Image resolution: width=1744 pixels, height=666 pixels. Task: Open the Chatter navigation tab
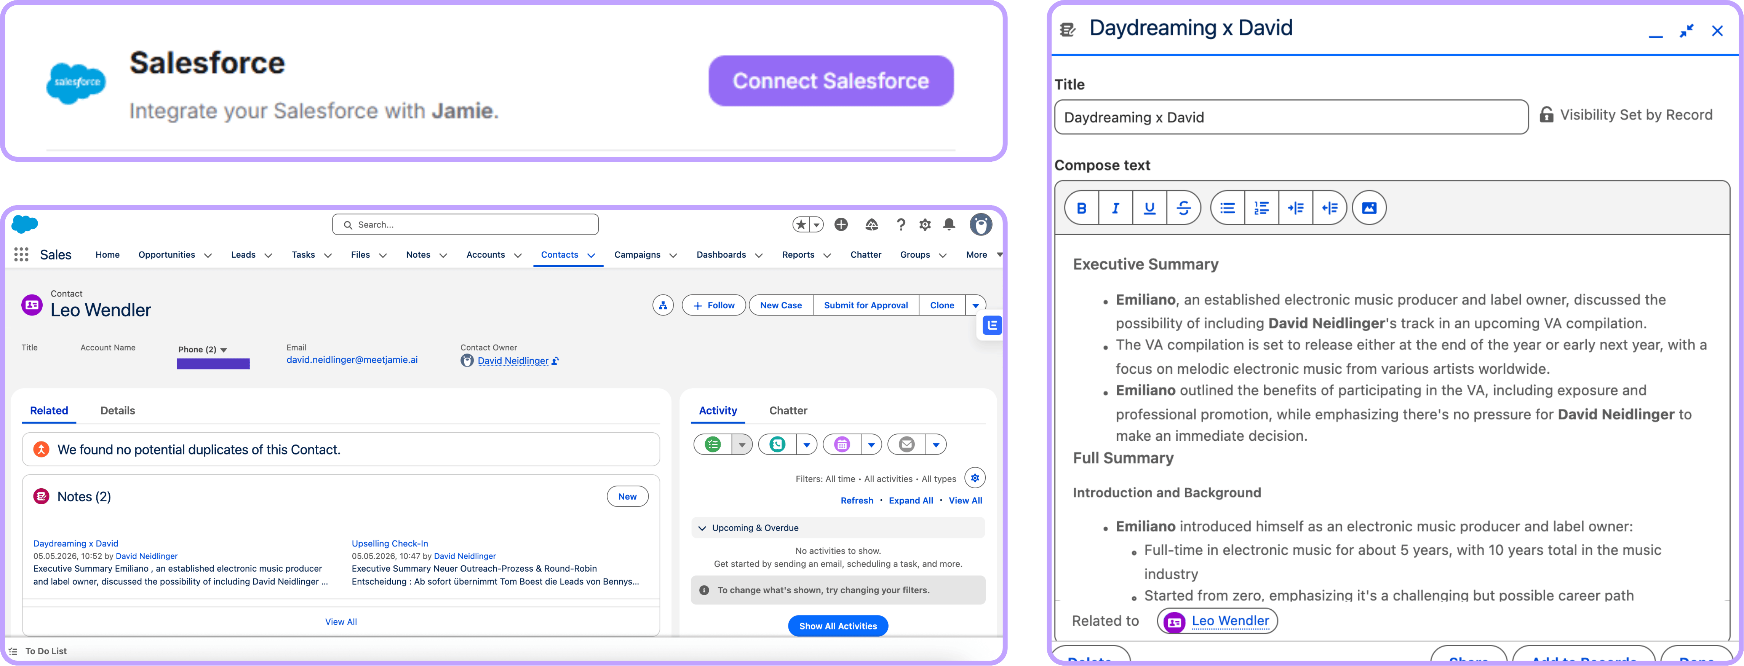(x=866, y=255)
